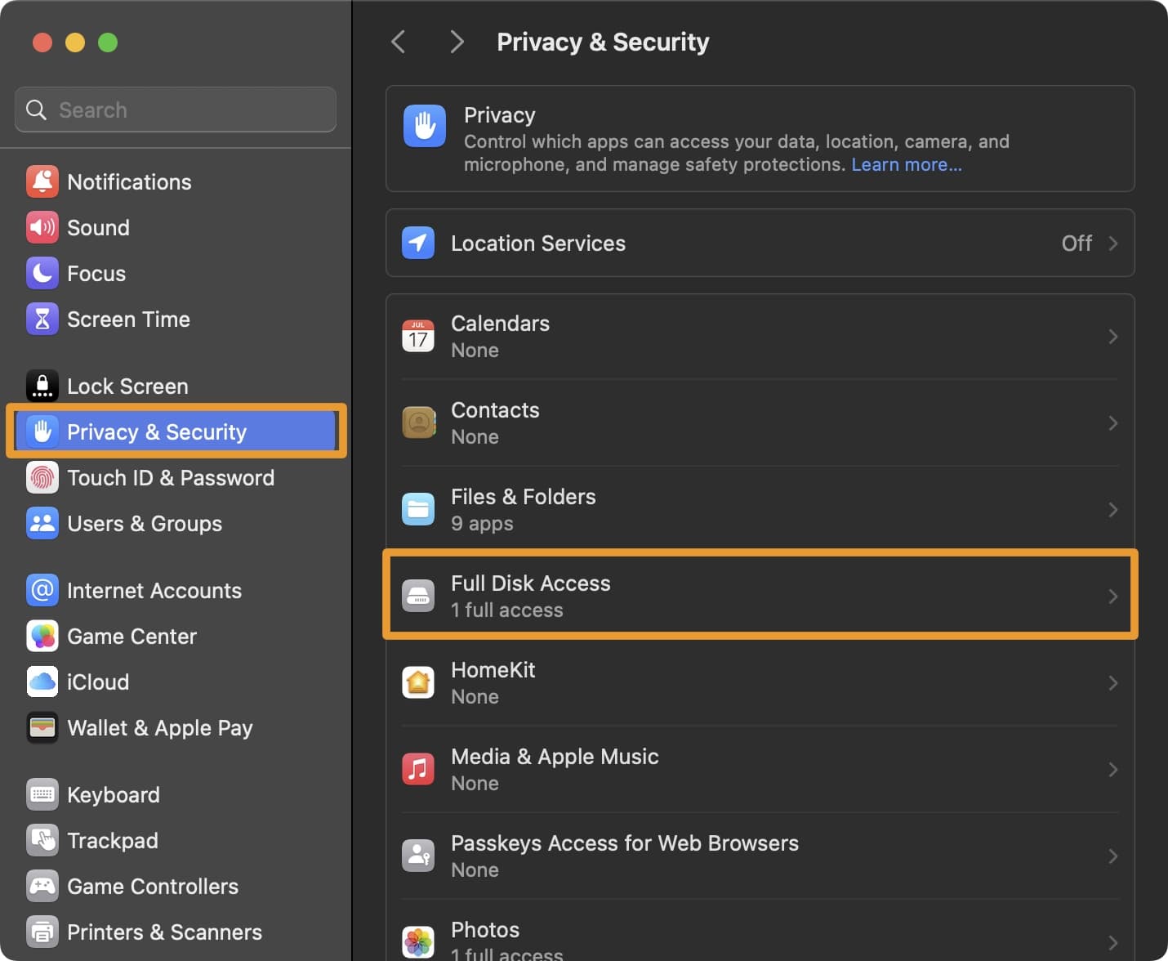The width and height of the screenshot is (1168, 961).
Task: Expand the HomeKit row chevron
Action: coord(1112,683)
